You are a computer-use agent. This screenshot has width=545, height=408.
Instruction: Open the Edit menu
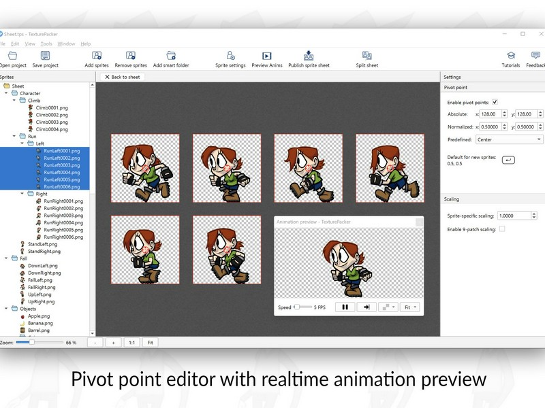(x=15, y=44)
